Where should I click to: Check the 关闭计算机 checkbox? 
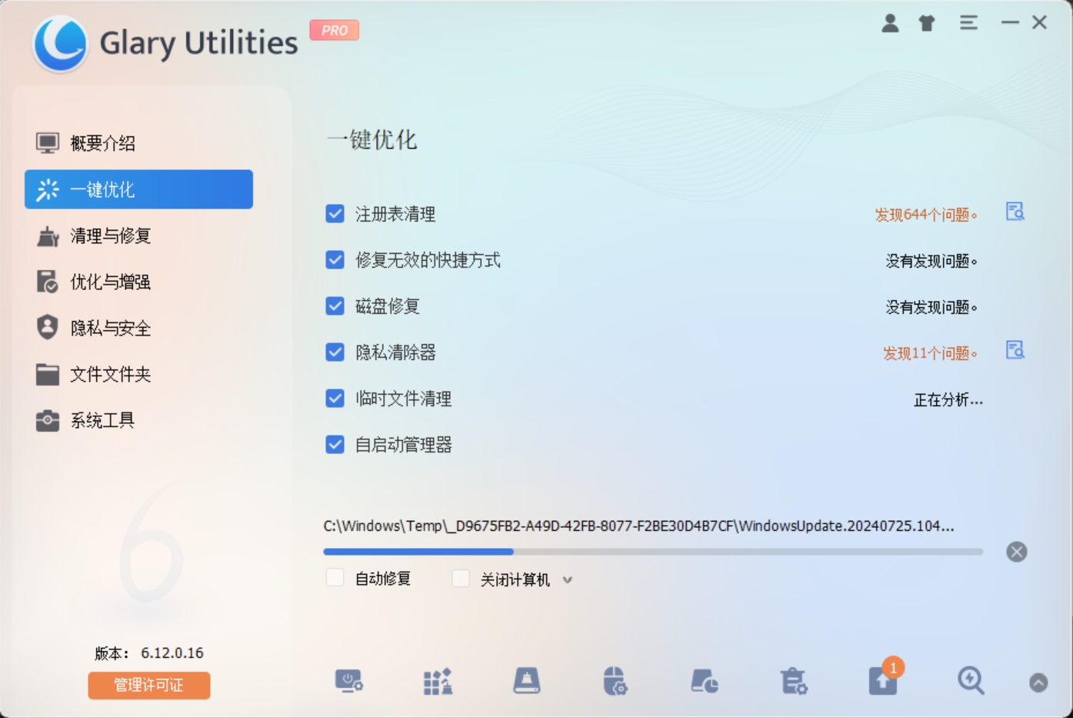coord(461,577)
